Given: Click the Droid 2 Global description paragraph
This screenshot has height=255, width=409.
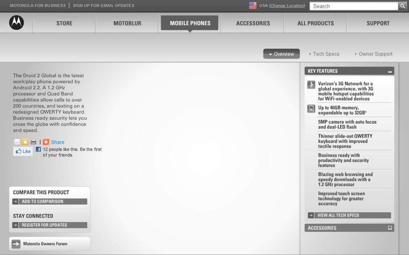Looking at the screenshot, I should point(50,103).
